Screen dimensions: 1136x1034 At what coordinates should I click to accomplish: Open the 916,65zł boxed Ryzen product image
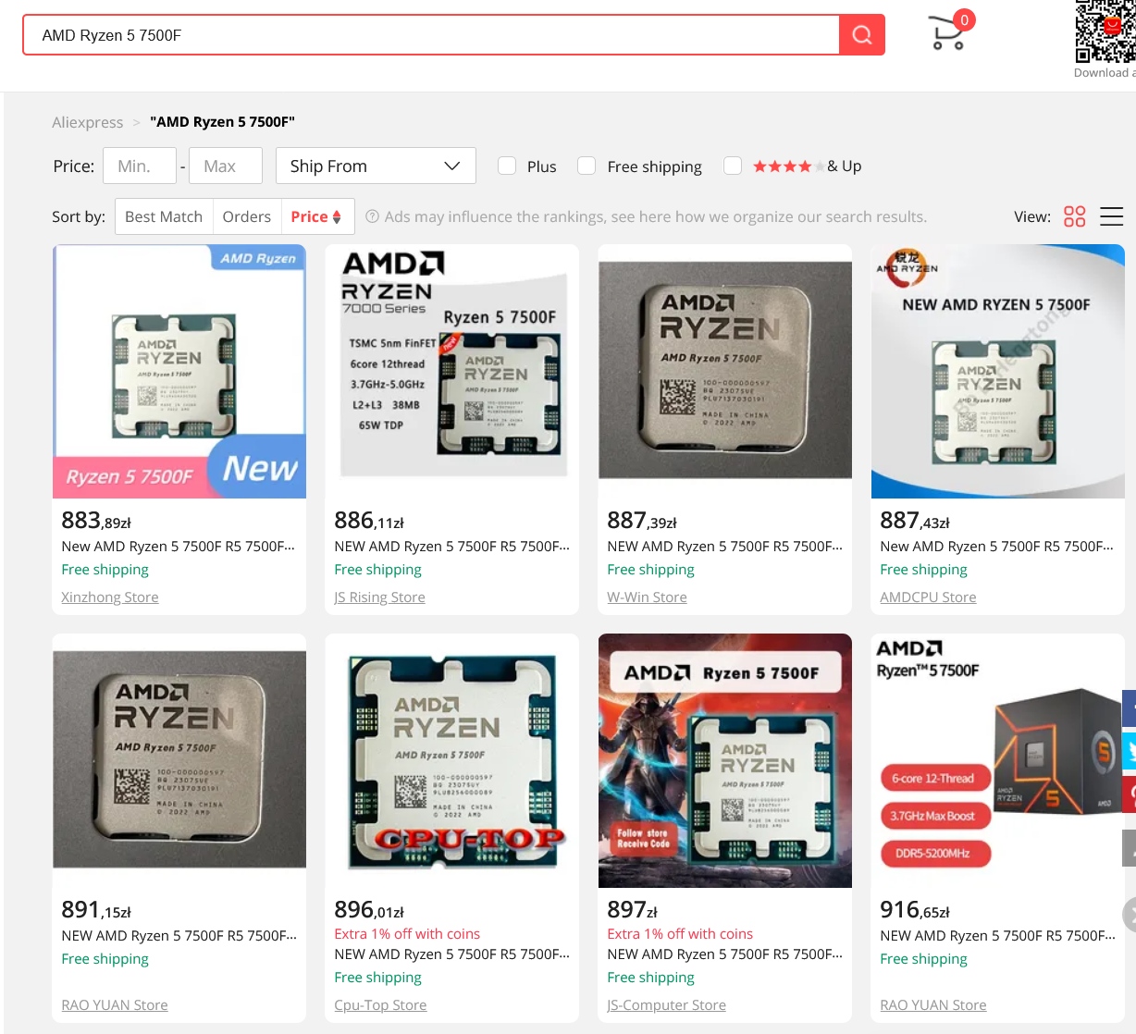(997, 760)
